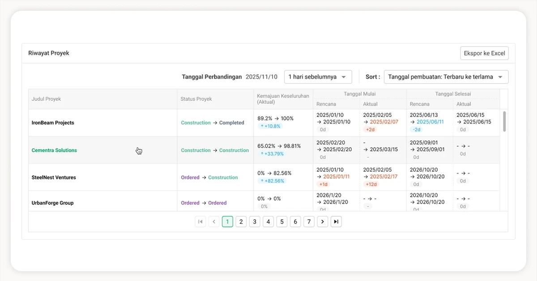
Task: Click the next page chevron
Action: [x=323, y=221]
